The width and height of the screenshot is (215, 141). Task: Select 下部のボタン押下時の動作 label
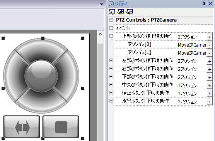point(147,77)
